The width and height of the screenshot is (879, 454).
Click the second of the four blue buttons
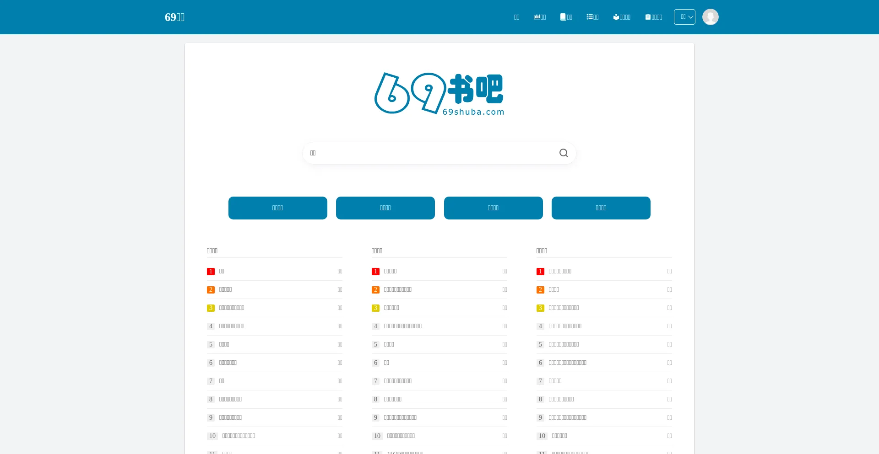tap(385, 208)
